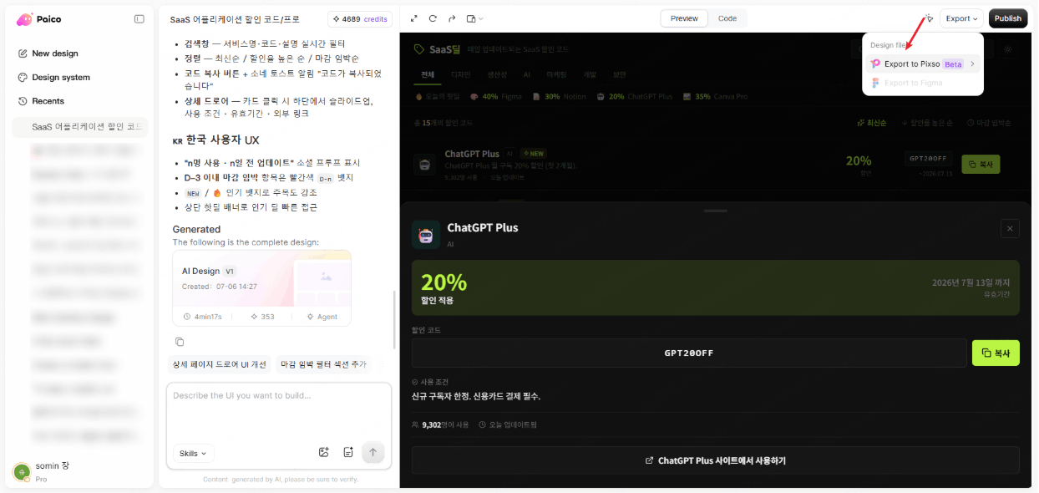Click the list row 복사 button
The width and height of the screenshot is (1039, 493).
981,165
